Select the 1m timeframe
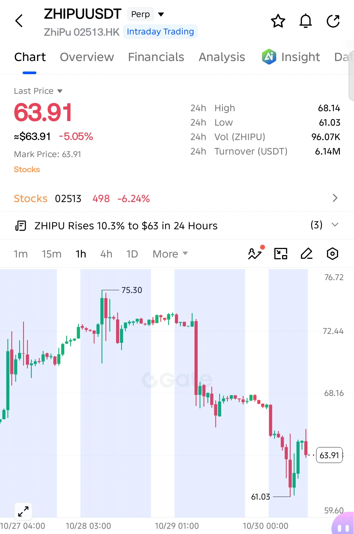 (x=21, y=254)
